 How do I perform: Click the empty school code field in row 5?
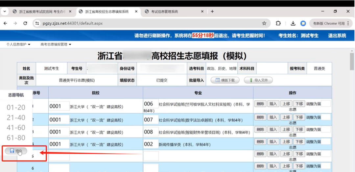pos(59,156)
